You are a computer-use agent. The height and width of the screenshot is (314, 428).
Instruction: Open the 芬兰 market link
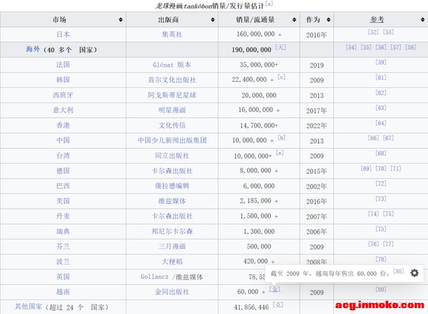(x=63, y=246)
